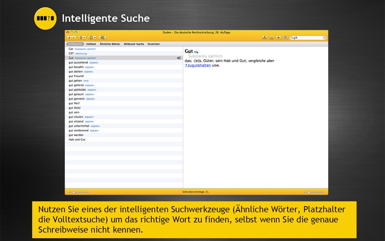Clear the search field with the x icon

pyautogui.click(x=324, y=38)
